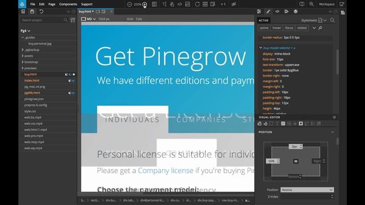The width and height of the screenshot is (365, 205).
Task: Click the top position value stepper
Action: (x=301, y=146)
